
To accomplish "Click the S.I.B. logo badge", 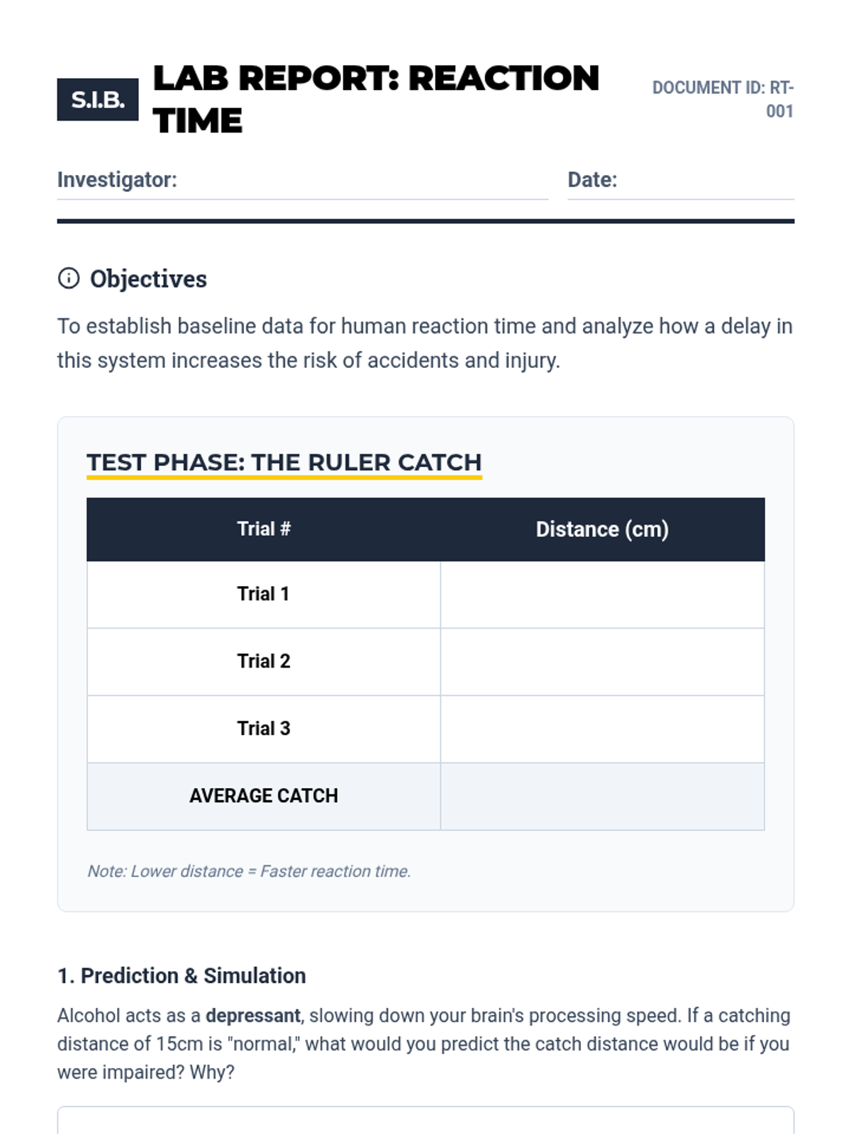I will pyautogui.click(x=98, y=100).
